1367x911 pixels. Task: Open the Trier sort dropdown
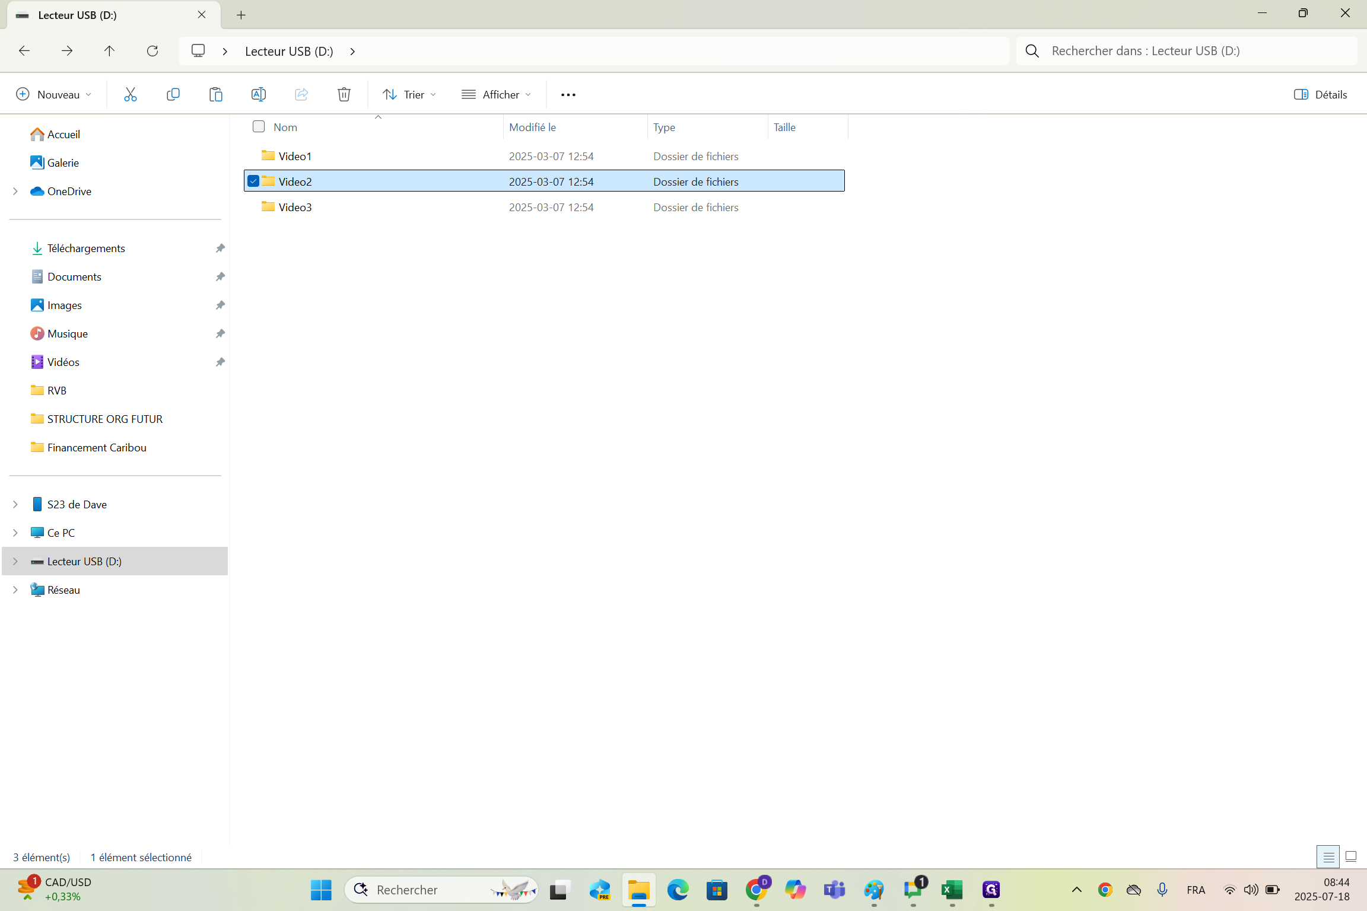click(x=409, y=95)
